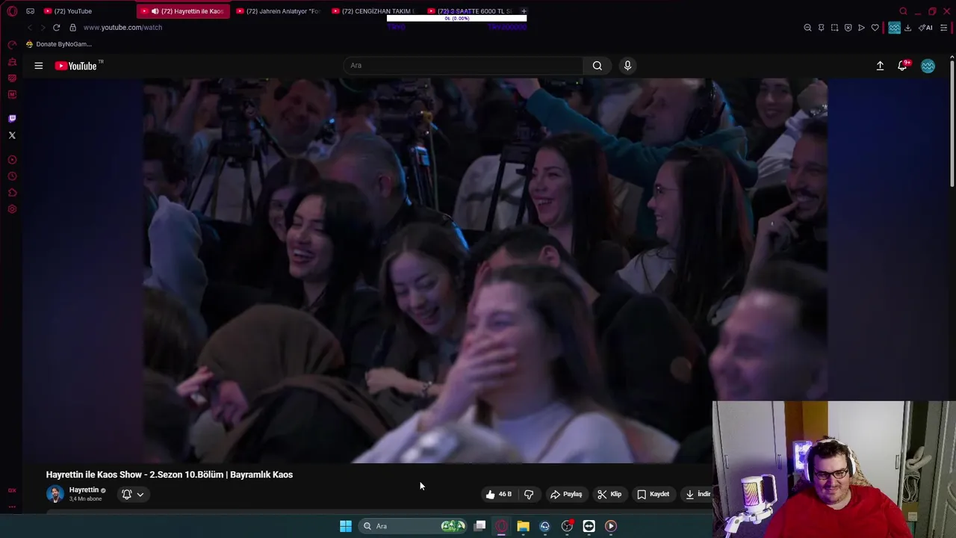Mute the tab via speaker icon

[x=155, y=11]
